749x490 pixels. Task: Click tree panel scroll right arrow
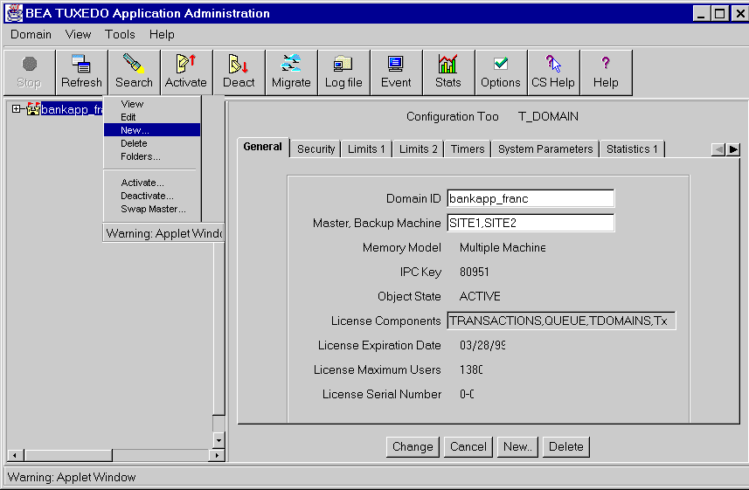click(x=217, y=455)
